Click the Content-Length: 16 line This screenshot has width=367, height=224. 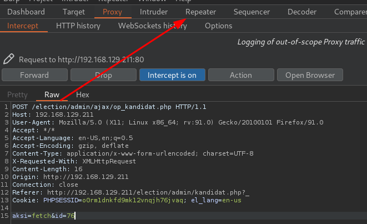pyautogui.click(x=47, y=169)
